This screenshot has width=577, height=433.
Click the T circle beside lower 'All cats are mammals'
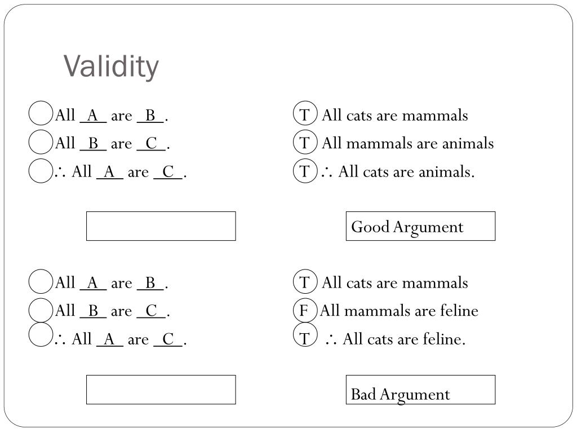tap(305, 281)
